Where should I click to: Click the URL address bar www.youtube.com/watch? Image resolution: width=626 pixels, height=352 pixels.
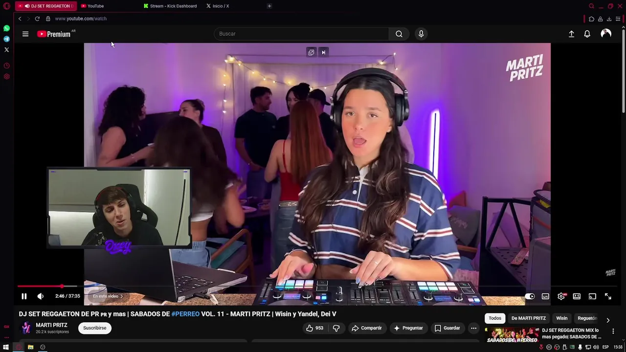point(81,19)
